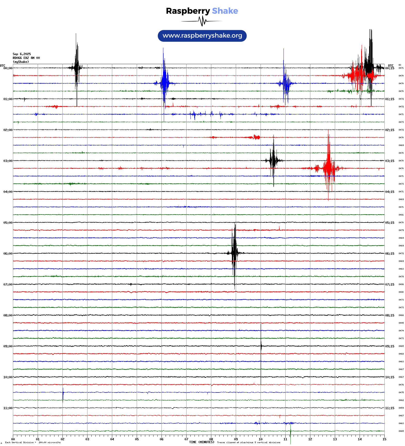
Task: Open the www.raspberryshake.org link
Action: point(202,36)
